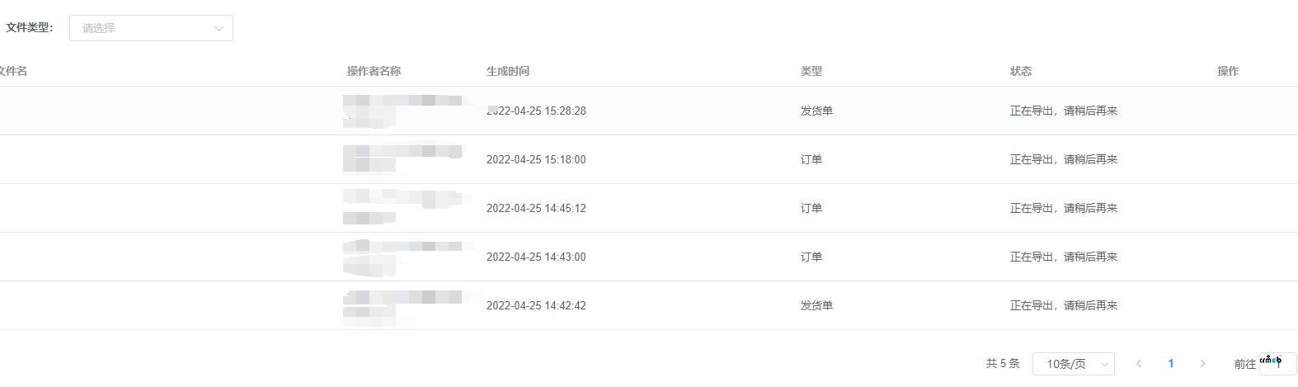The height and width of the screenshot is (387, 1298).
Task: Click the 操作者名称 column header
Action: click(374, 71)
